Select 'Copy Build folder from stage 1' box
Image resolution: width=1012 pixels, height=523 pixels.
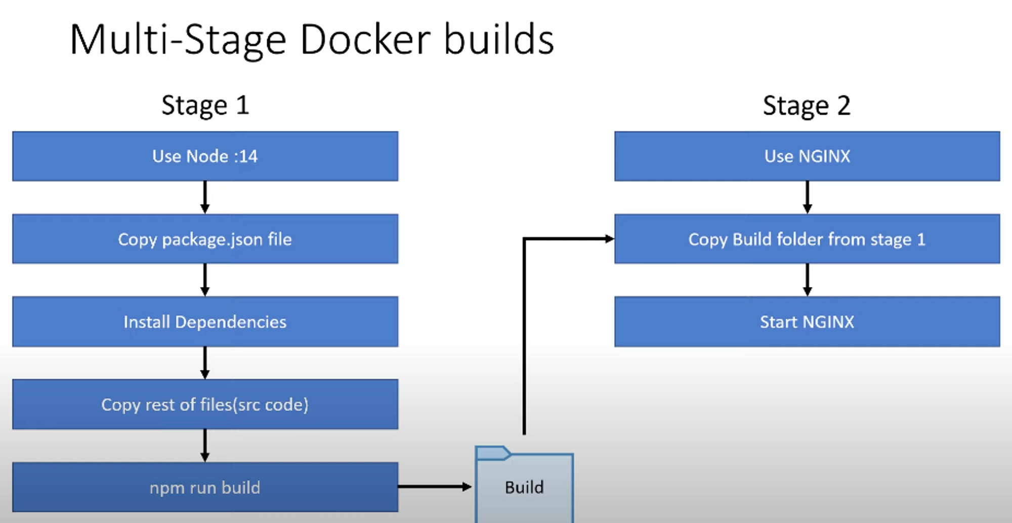(x=807, y=239)
